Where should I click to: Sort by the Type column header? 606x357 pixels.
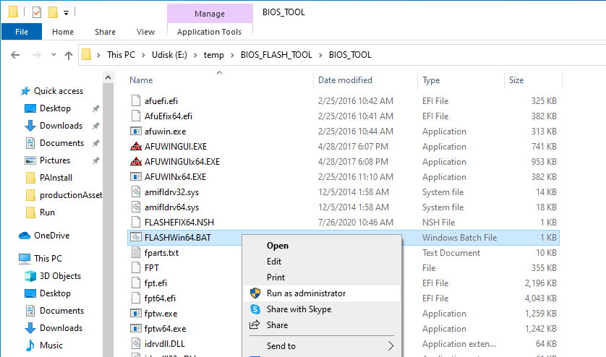point(431,80)
